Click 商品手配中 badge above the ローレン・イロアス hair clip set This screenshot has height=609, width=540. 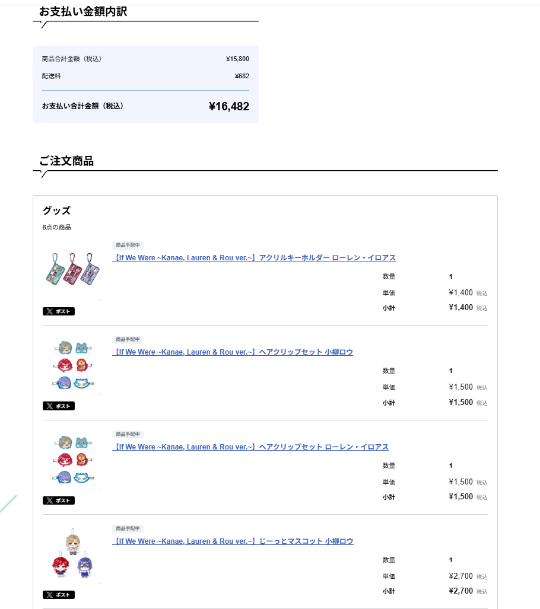[128, 434]
